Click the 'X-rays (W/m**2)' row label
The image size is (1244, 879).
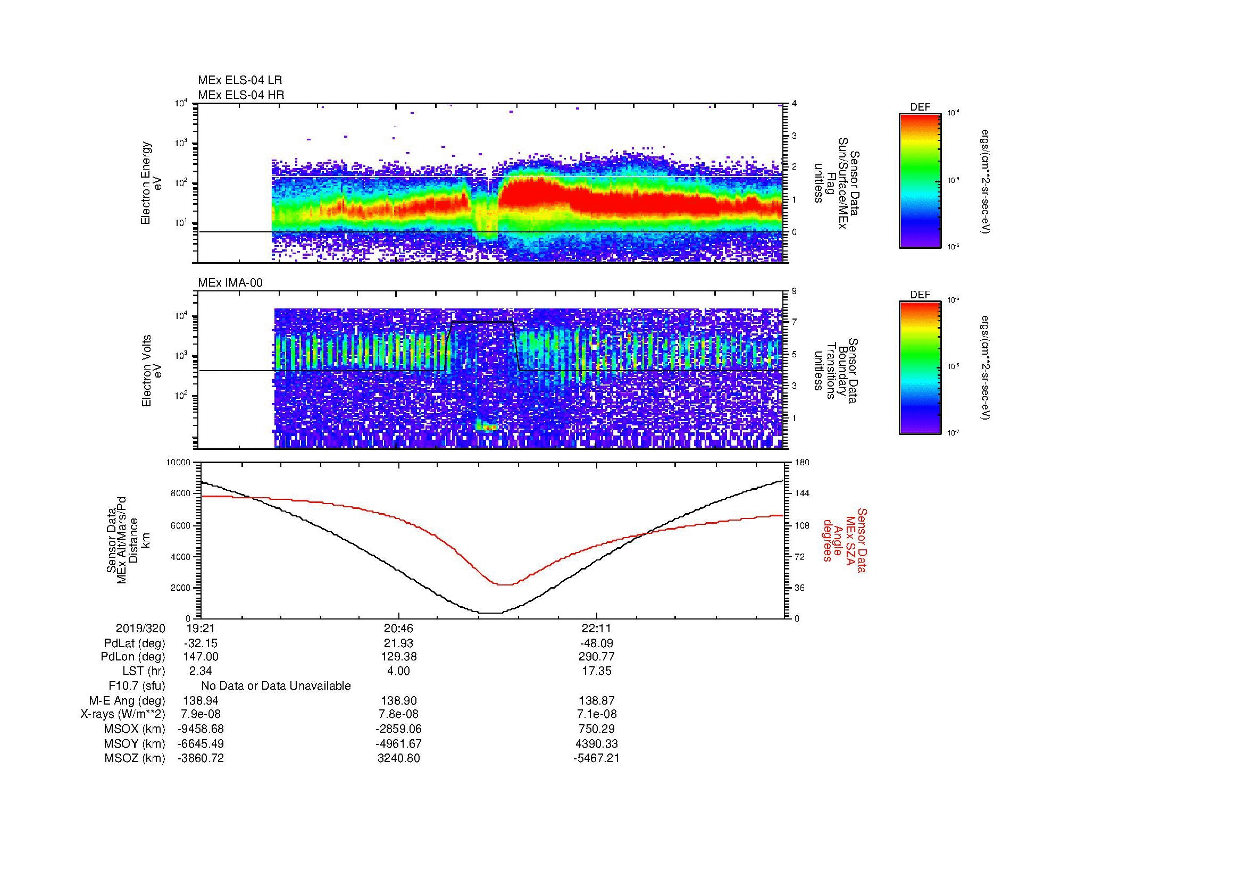pos(123,714)
